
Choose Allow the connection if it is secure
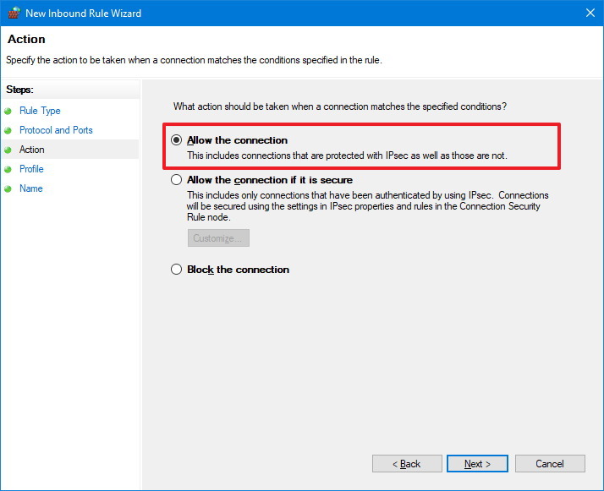coord(176,180)
